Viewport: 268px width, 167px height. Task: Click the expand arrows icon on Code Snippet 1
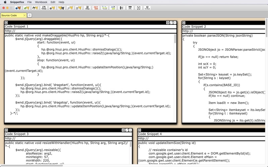[171, 22]
